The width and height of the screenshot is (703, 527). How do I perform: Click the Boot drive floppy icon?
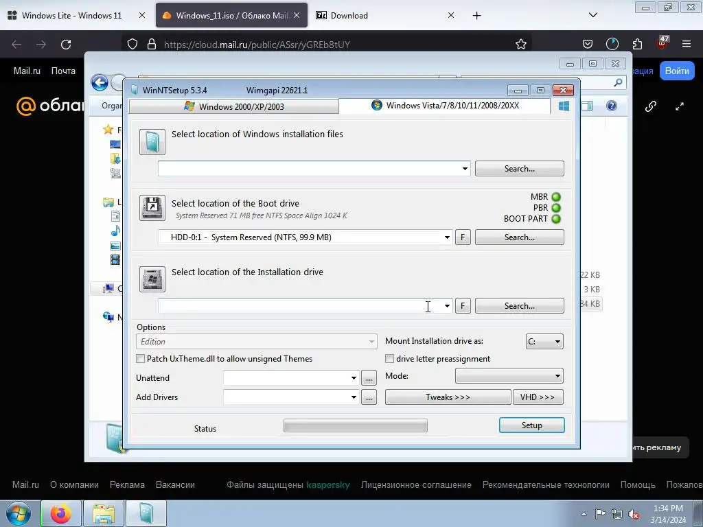(152, 207)
